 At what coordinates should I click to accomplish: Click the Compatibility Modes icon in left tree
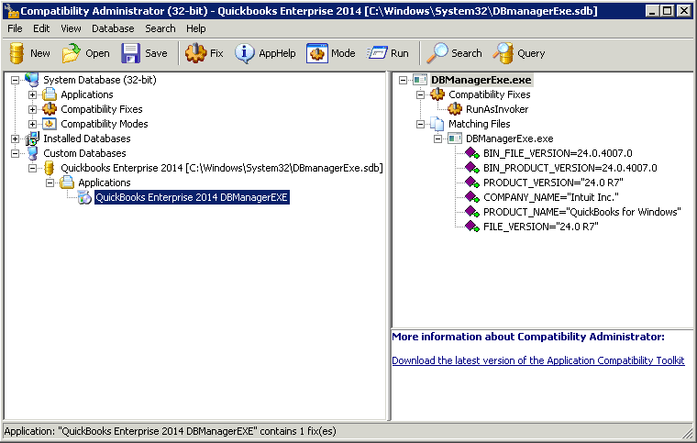click(x=50, y=124)
